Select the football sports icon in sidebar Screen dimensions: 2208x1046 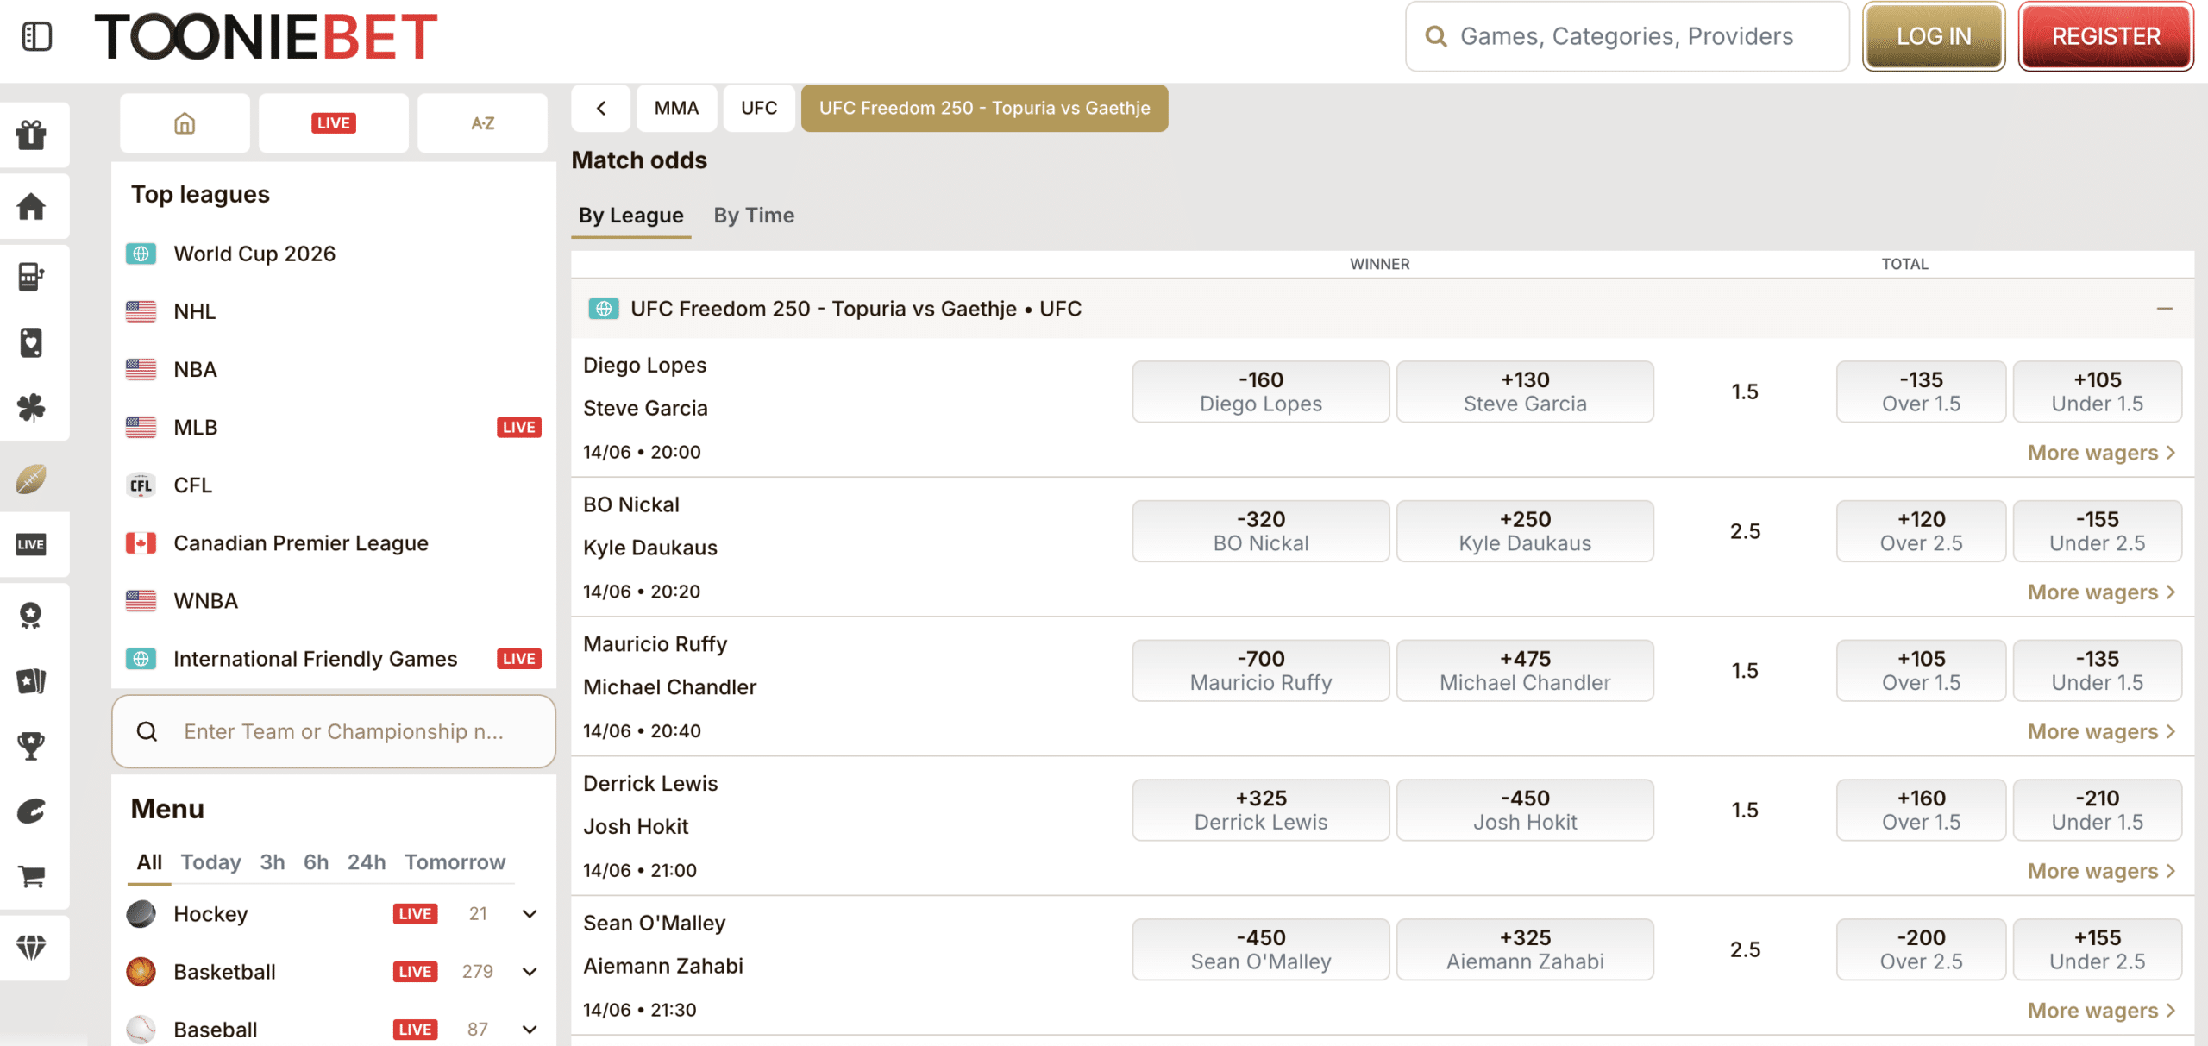coord(32,479)
